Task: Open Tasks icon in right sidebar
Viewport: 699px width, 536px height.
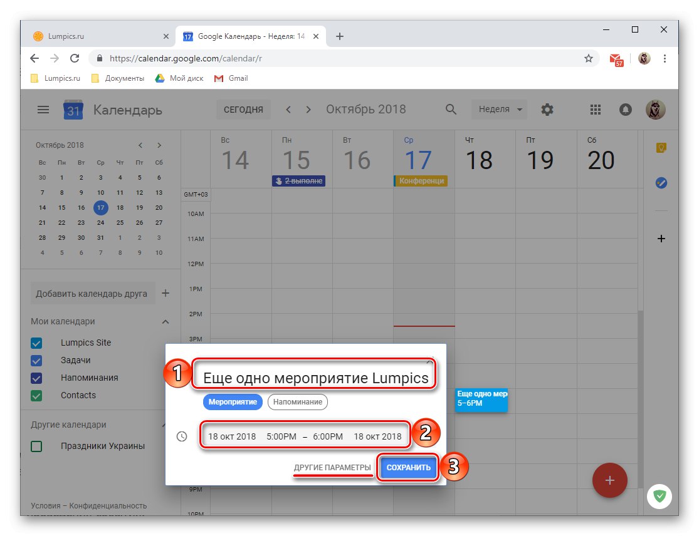Action: coord(661,183)
